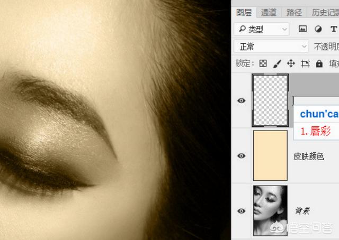The height and width of the screenshot is (240, 339).
Task: Lock all with padlock icon
Action: (x=319, y=63)
